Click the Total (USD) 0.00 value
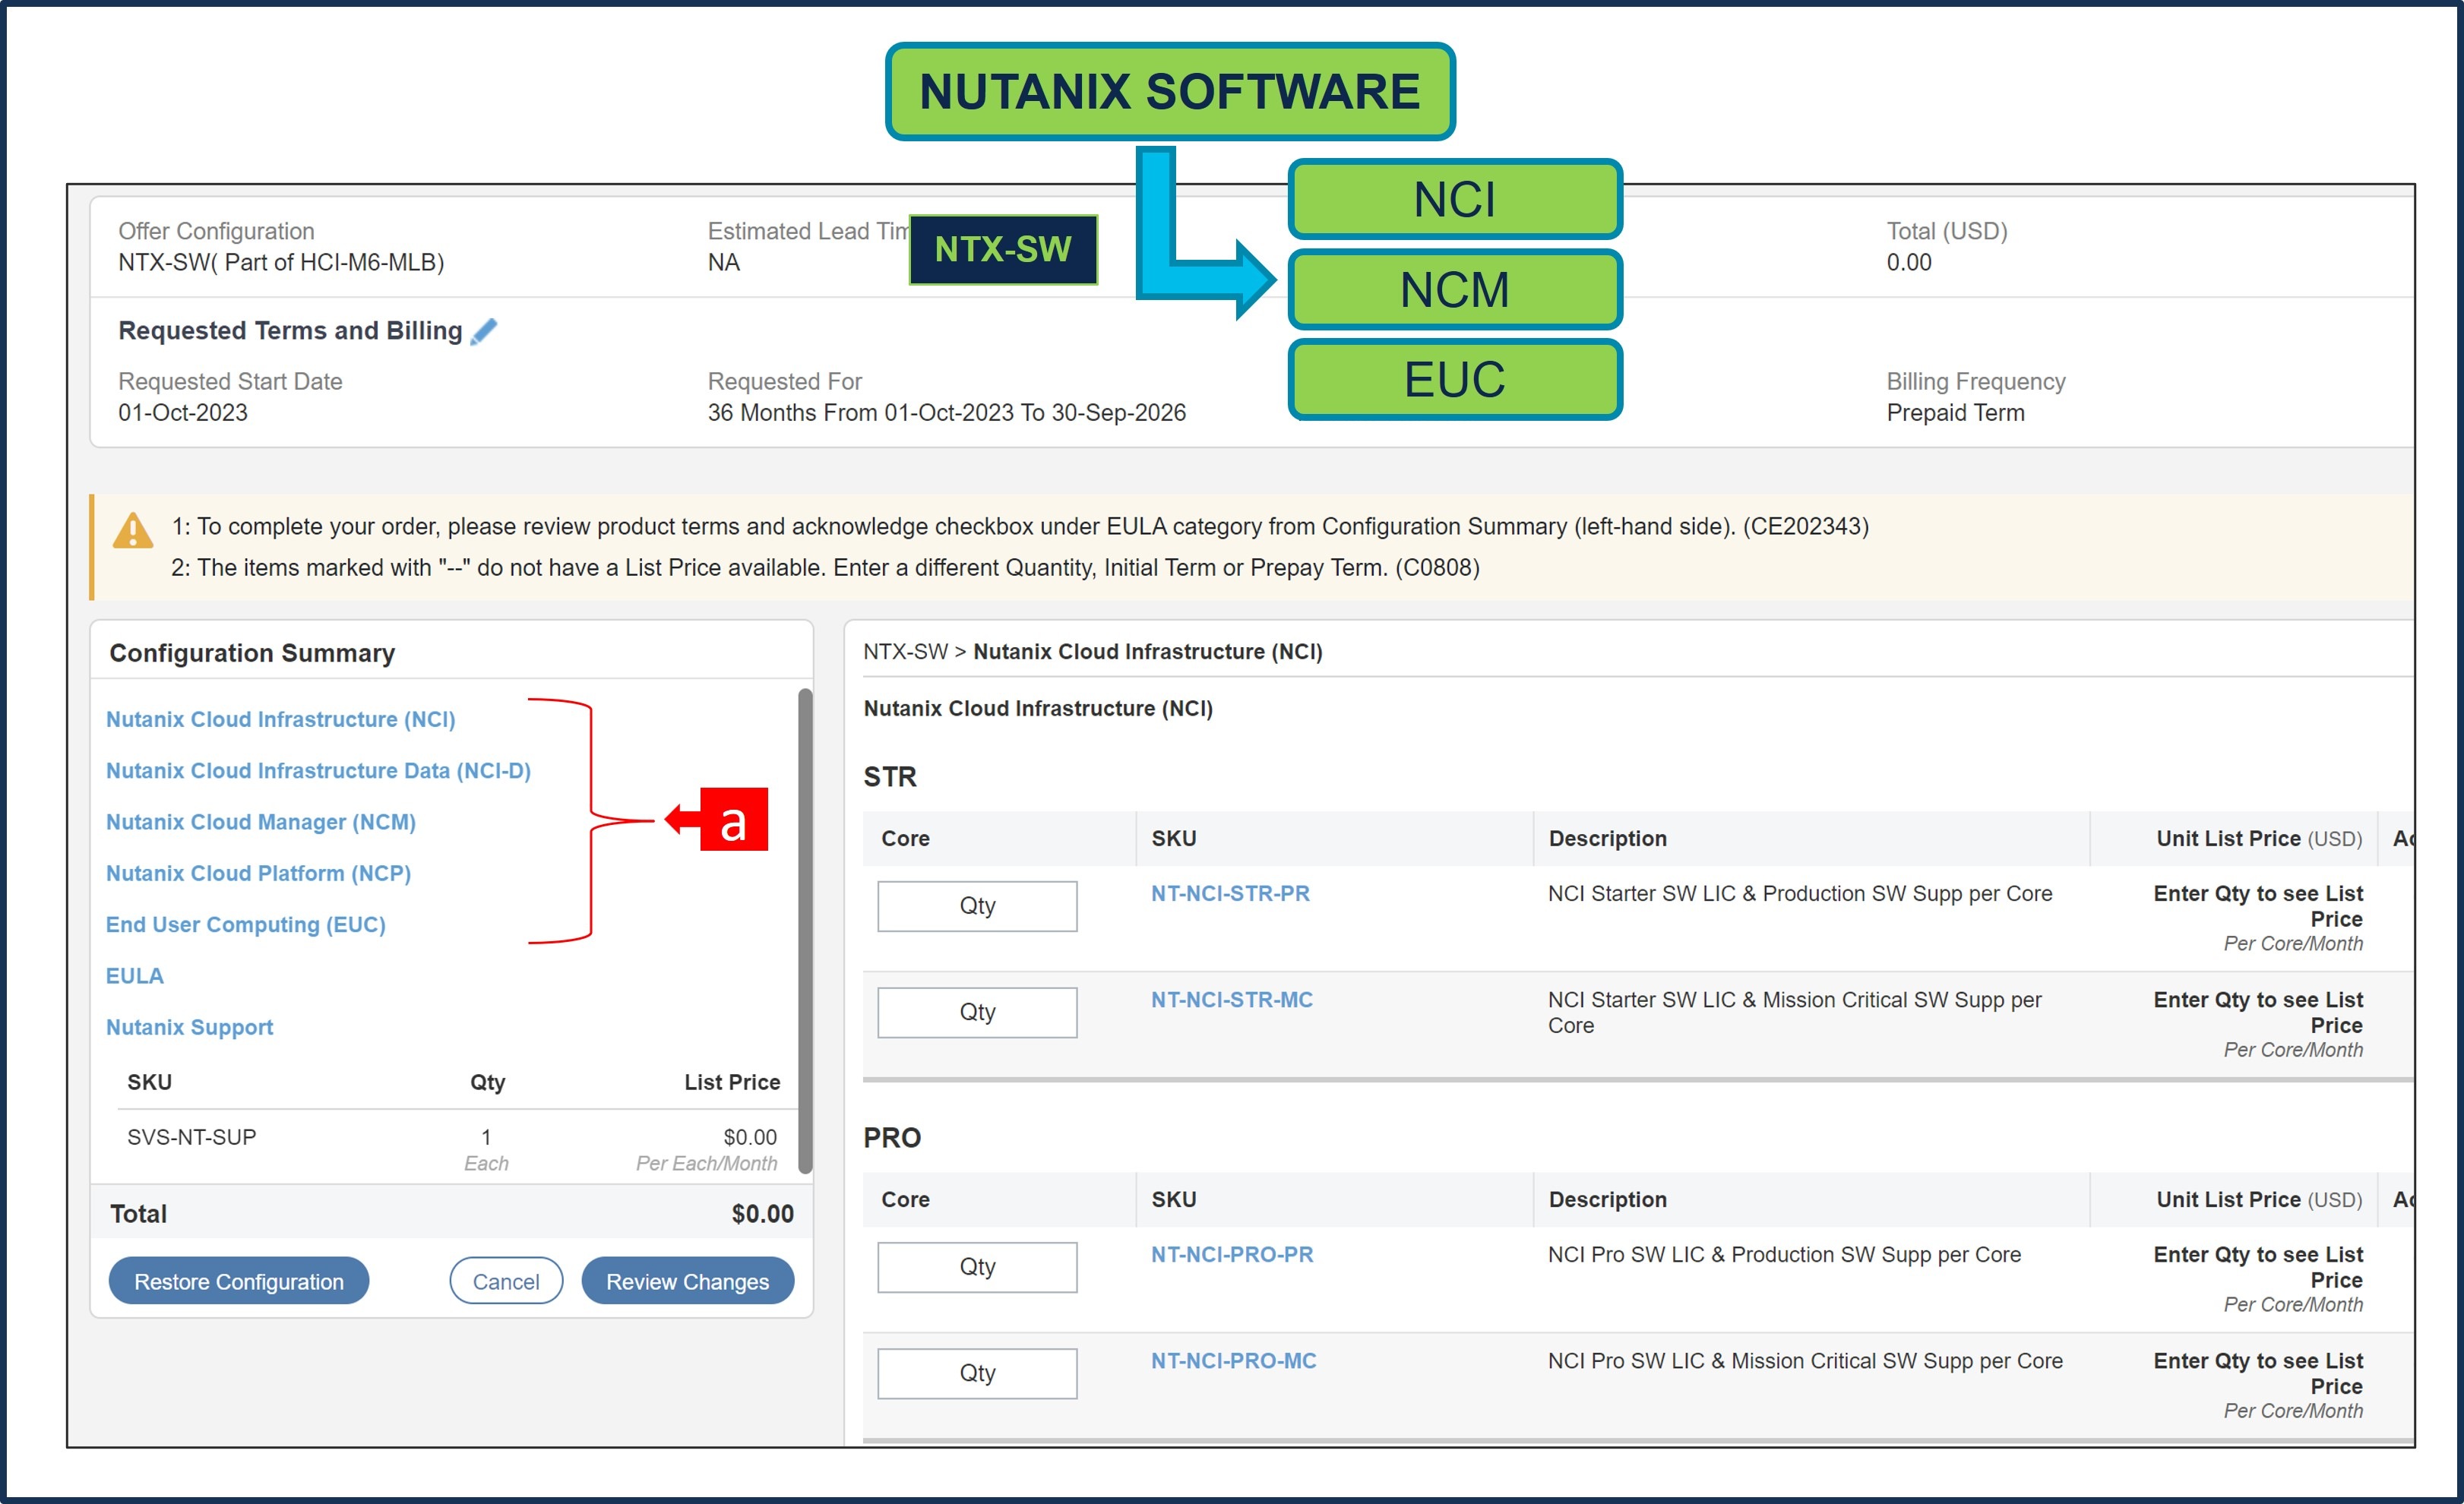The height and width of the screenshot is (1504, 2464). 1909,262
